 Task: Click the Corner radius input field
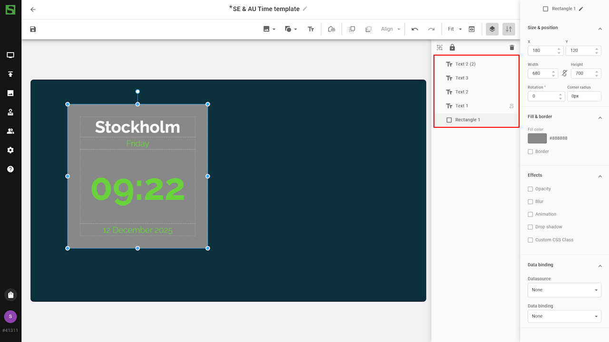[x=584, y=96]
